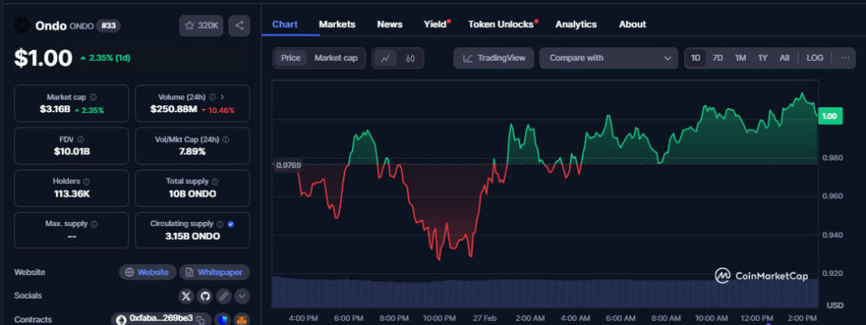Click the contract address 0xfaba...269be3
The height and width of the screenshot is (325, 866).
(161, 318)
